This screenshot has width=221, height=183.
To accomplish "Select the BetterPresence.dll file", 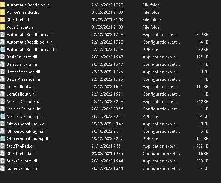I will coord(23,72).
